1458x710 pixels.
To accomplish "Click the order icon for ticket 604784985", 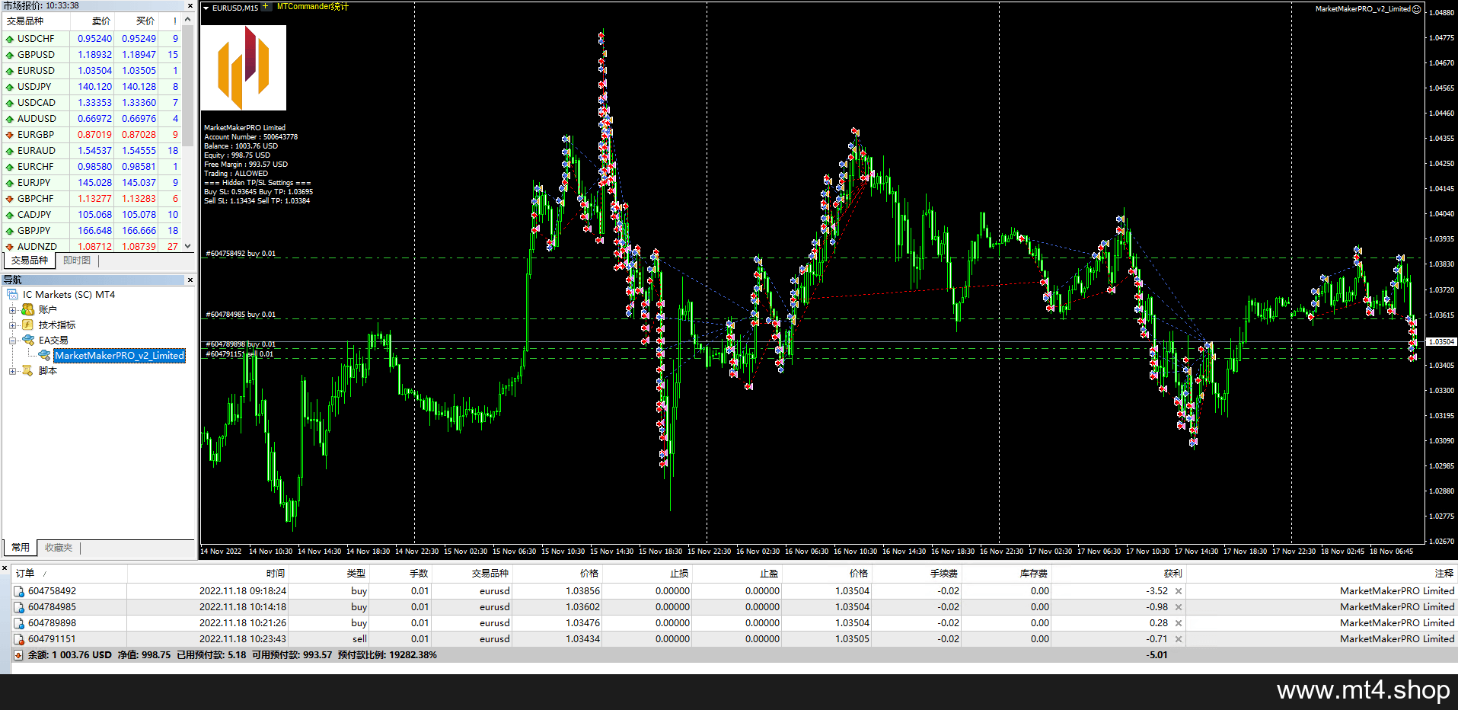I will [x=19, y=607].
